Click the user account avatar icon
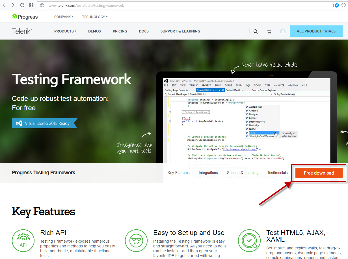Image resolution: width=348 pixels, height=259 pixels. (x=282, y=31)
